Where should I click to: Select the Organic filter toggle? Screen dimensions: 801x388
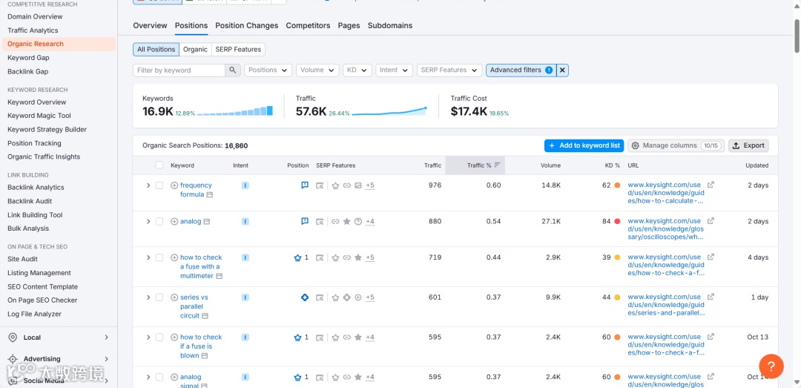[195, 50]
